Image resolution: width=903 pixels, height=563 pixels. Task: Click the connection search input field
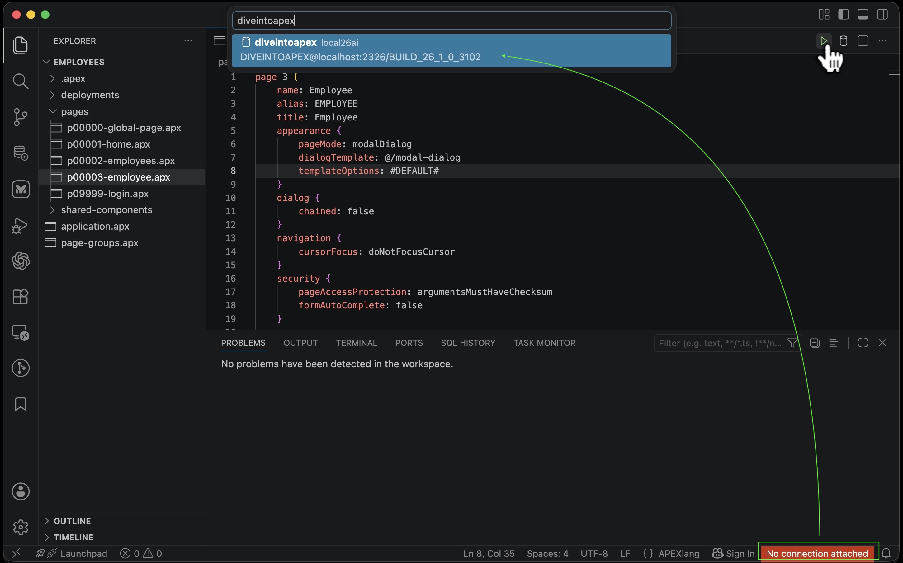point(451,21)
